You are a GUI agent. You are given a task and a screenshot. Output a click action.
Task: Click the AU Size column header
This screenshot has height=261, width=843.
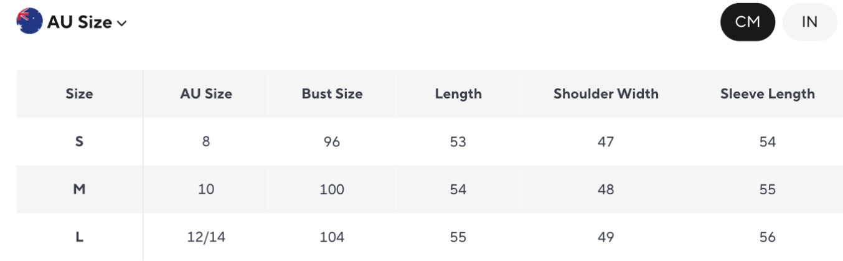206,94
